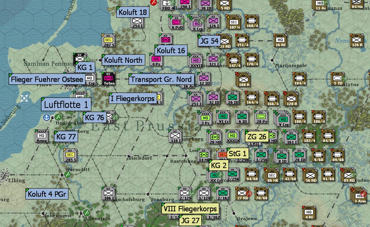The width and height of the screenshot is (370, 227).
Task: Click the white naval marker in the sea
Action: pyautogui.click(x=24, y=98)
